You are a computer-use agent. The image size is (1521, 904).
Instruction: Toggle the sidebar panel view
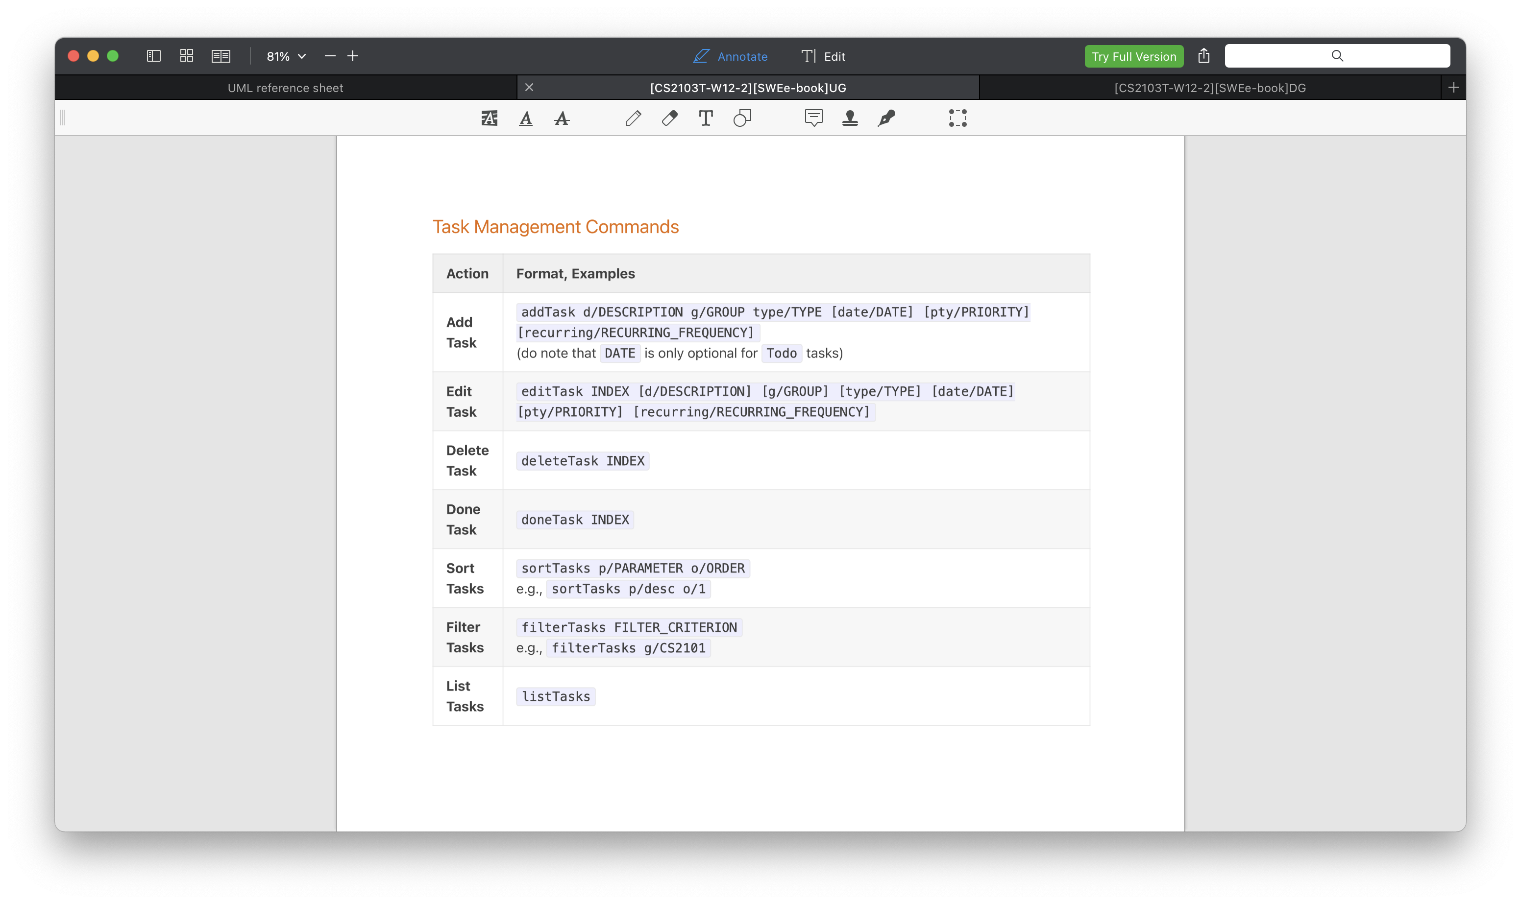(153, 56)
